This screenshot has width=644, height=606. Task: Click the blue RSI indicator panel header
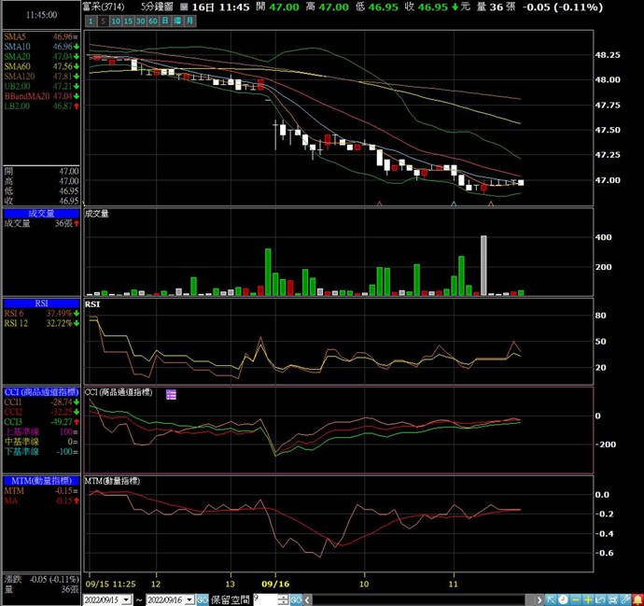point(41,303)
